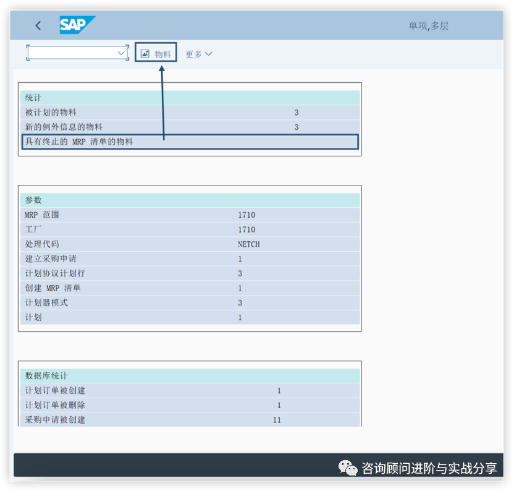Click inside the empty input field
This screenshot has width=514, height=491.
coord(71,53)
